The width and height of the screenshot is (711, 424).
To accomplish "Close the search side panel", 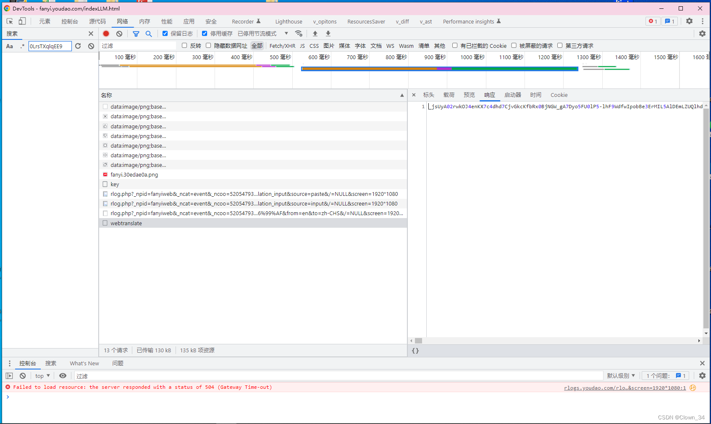I will point(91,34).
